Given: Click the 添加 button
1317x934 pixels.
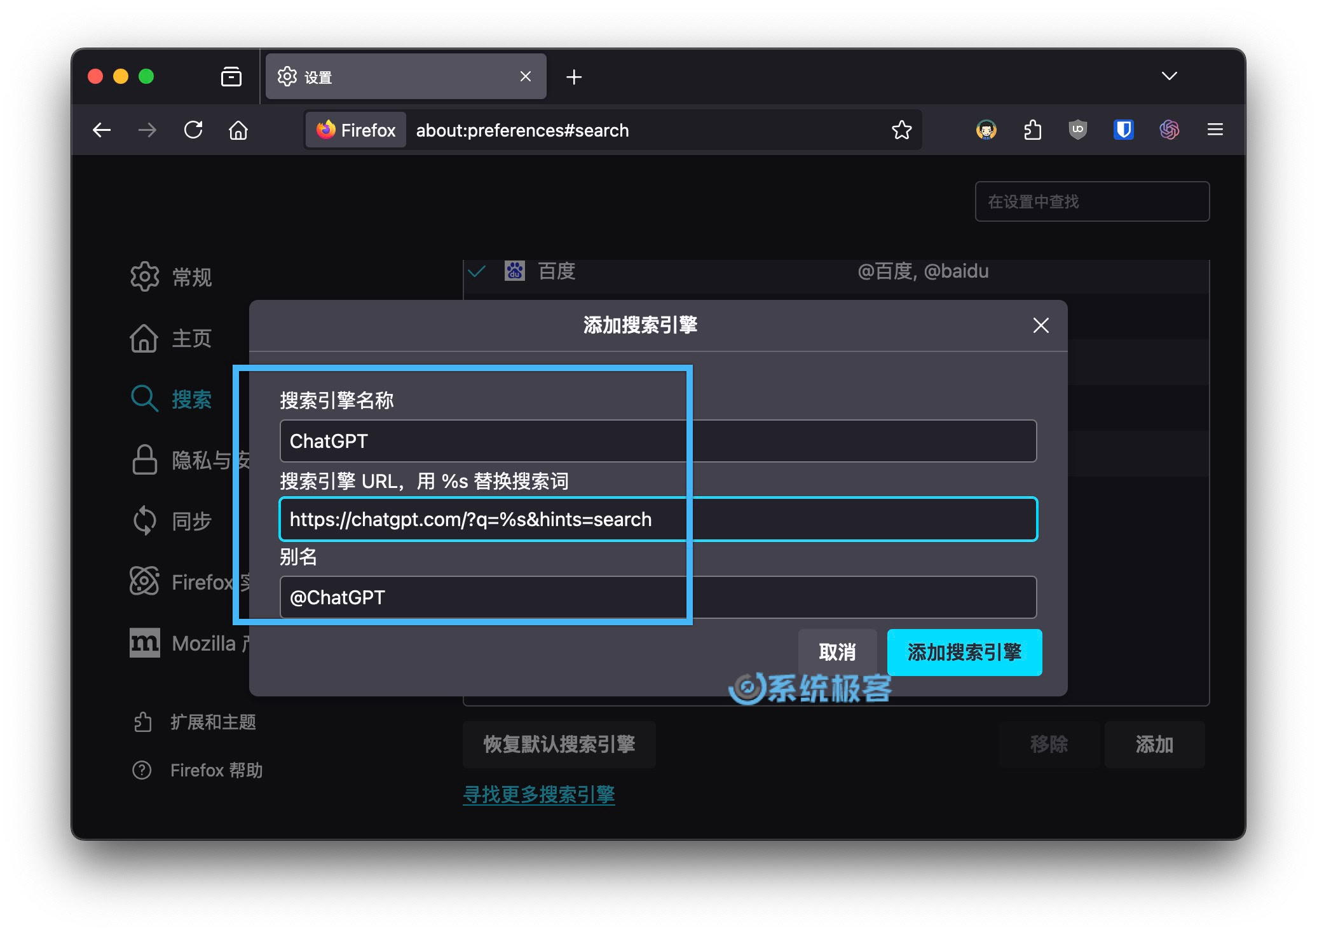Looking at the screenshot, I should pos(1154,744).
